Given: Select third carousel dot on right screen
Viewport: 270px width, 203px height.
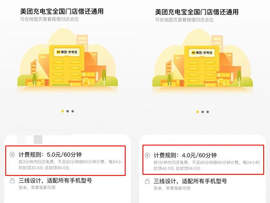Looking at the screenshot, I should [x=208, y=112].
